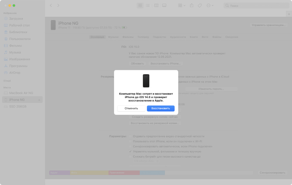Open Библиотеки in the sidebar
The width and height of the screenshot is (292, 185).
pyautogui.click(x=18, y=32)
